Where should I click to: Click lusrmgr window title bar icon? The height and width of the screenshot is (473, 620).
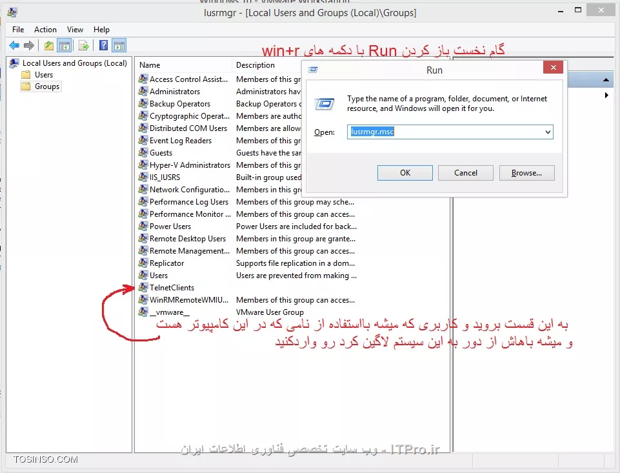pos(12,13)
